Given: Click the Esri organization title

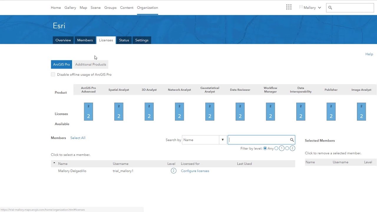Looking at the screenshot, I should pyautogui.click(x=59, y=26).
